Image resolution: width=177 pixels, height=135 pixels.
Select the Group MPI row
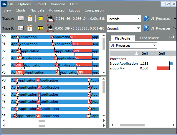coord(143,68)
